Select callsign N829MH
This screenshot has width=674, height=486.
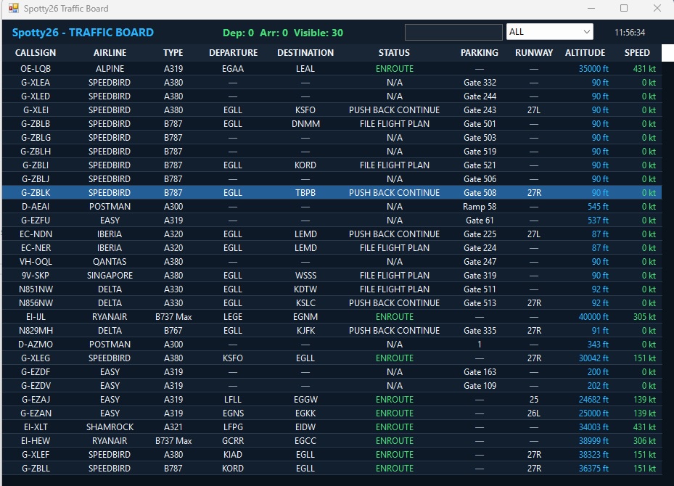pos(36,330)
